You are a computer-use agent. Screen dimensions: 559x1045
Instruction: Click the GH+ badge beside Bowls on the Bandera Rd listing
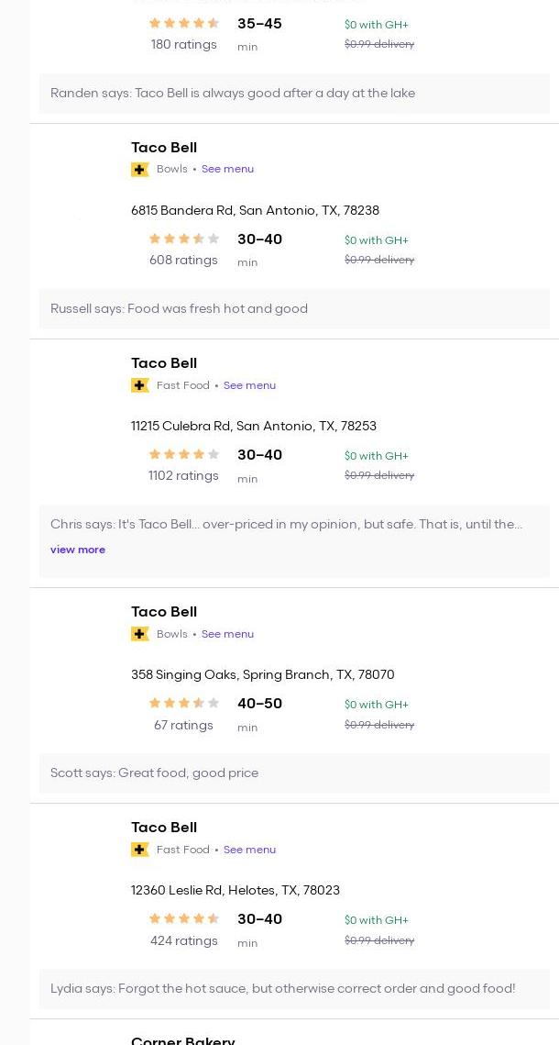click(140, 170)
